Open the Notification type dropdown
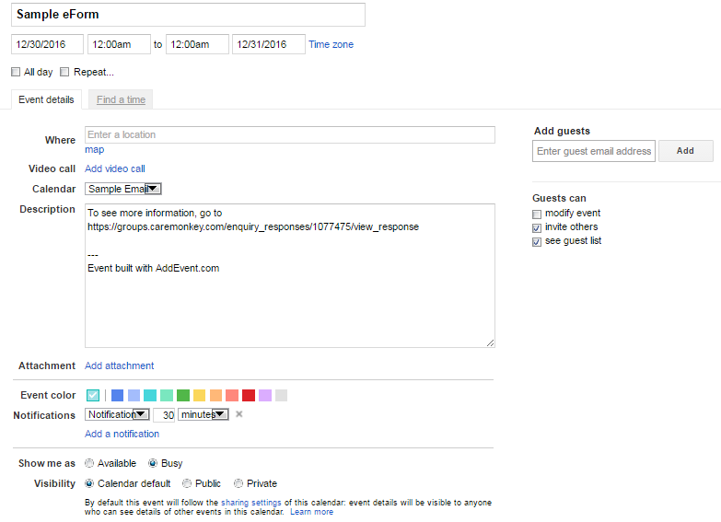Screen dimensions: 721x522 (117, 414)
